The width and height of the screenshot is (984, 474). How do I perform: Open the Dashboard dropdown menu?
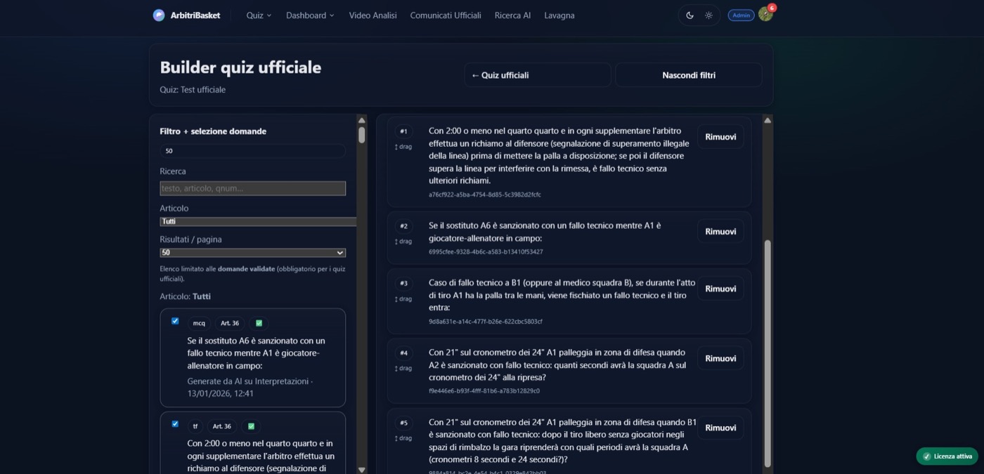coord(310,15)
